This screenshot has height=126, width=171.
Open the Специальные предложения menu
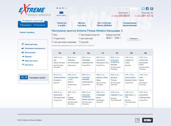point(130,24)
